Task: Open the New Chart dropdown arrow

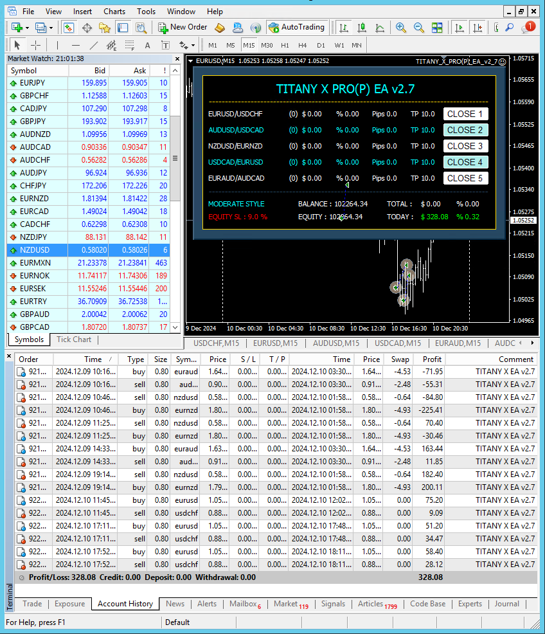Action: [28, 28]
